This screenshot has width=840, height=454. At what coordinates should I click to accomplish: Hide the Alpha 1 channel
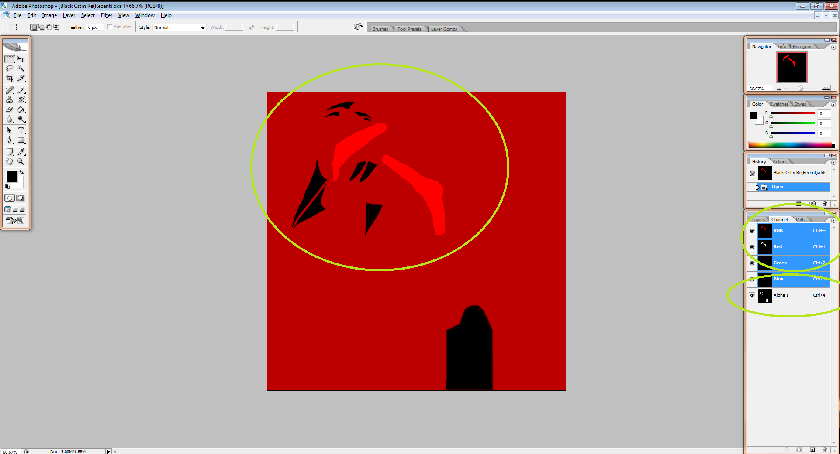pos(752,295)
